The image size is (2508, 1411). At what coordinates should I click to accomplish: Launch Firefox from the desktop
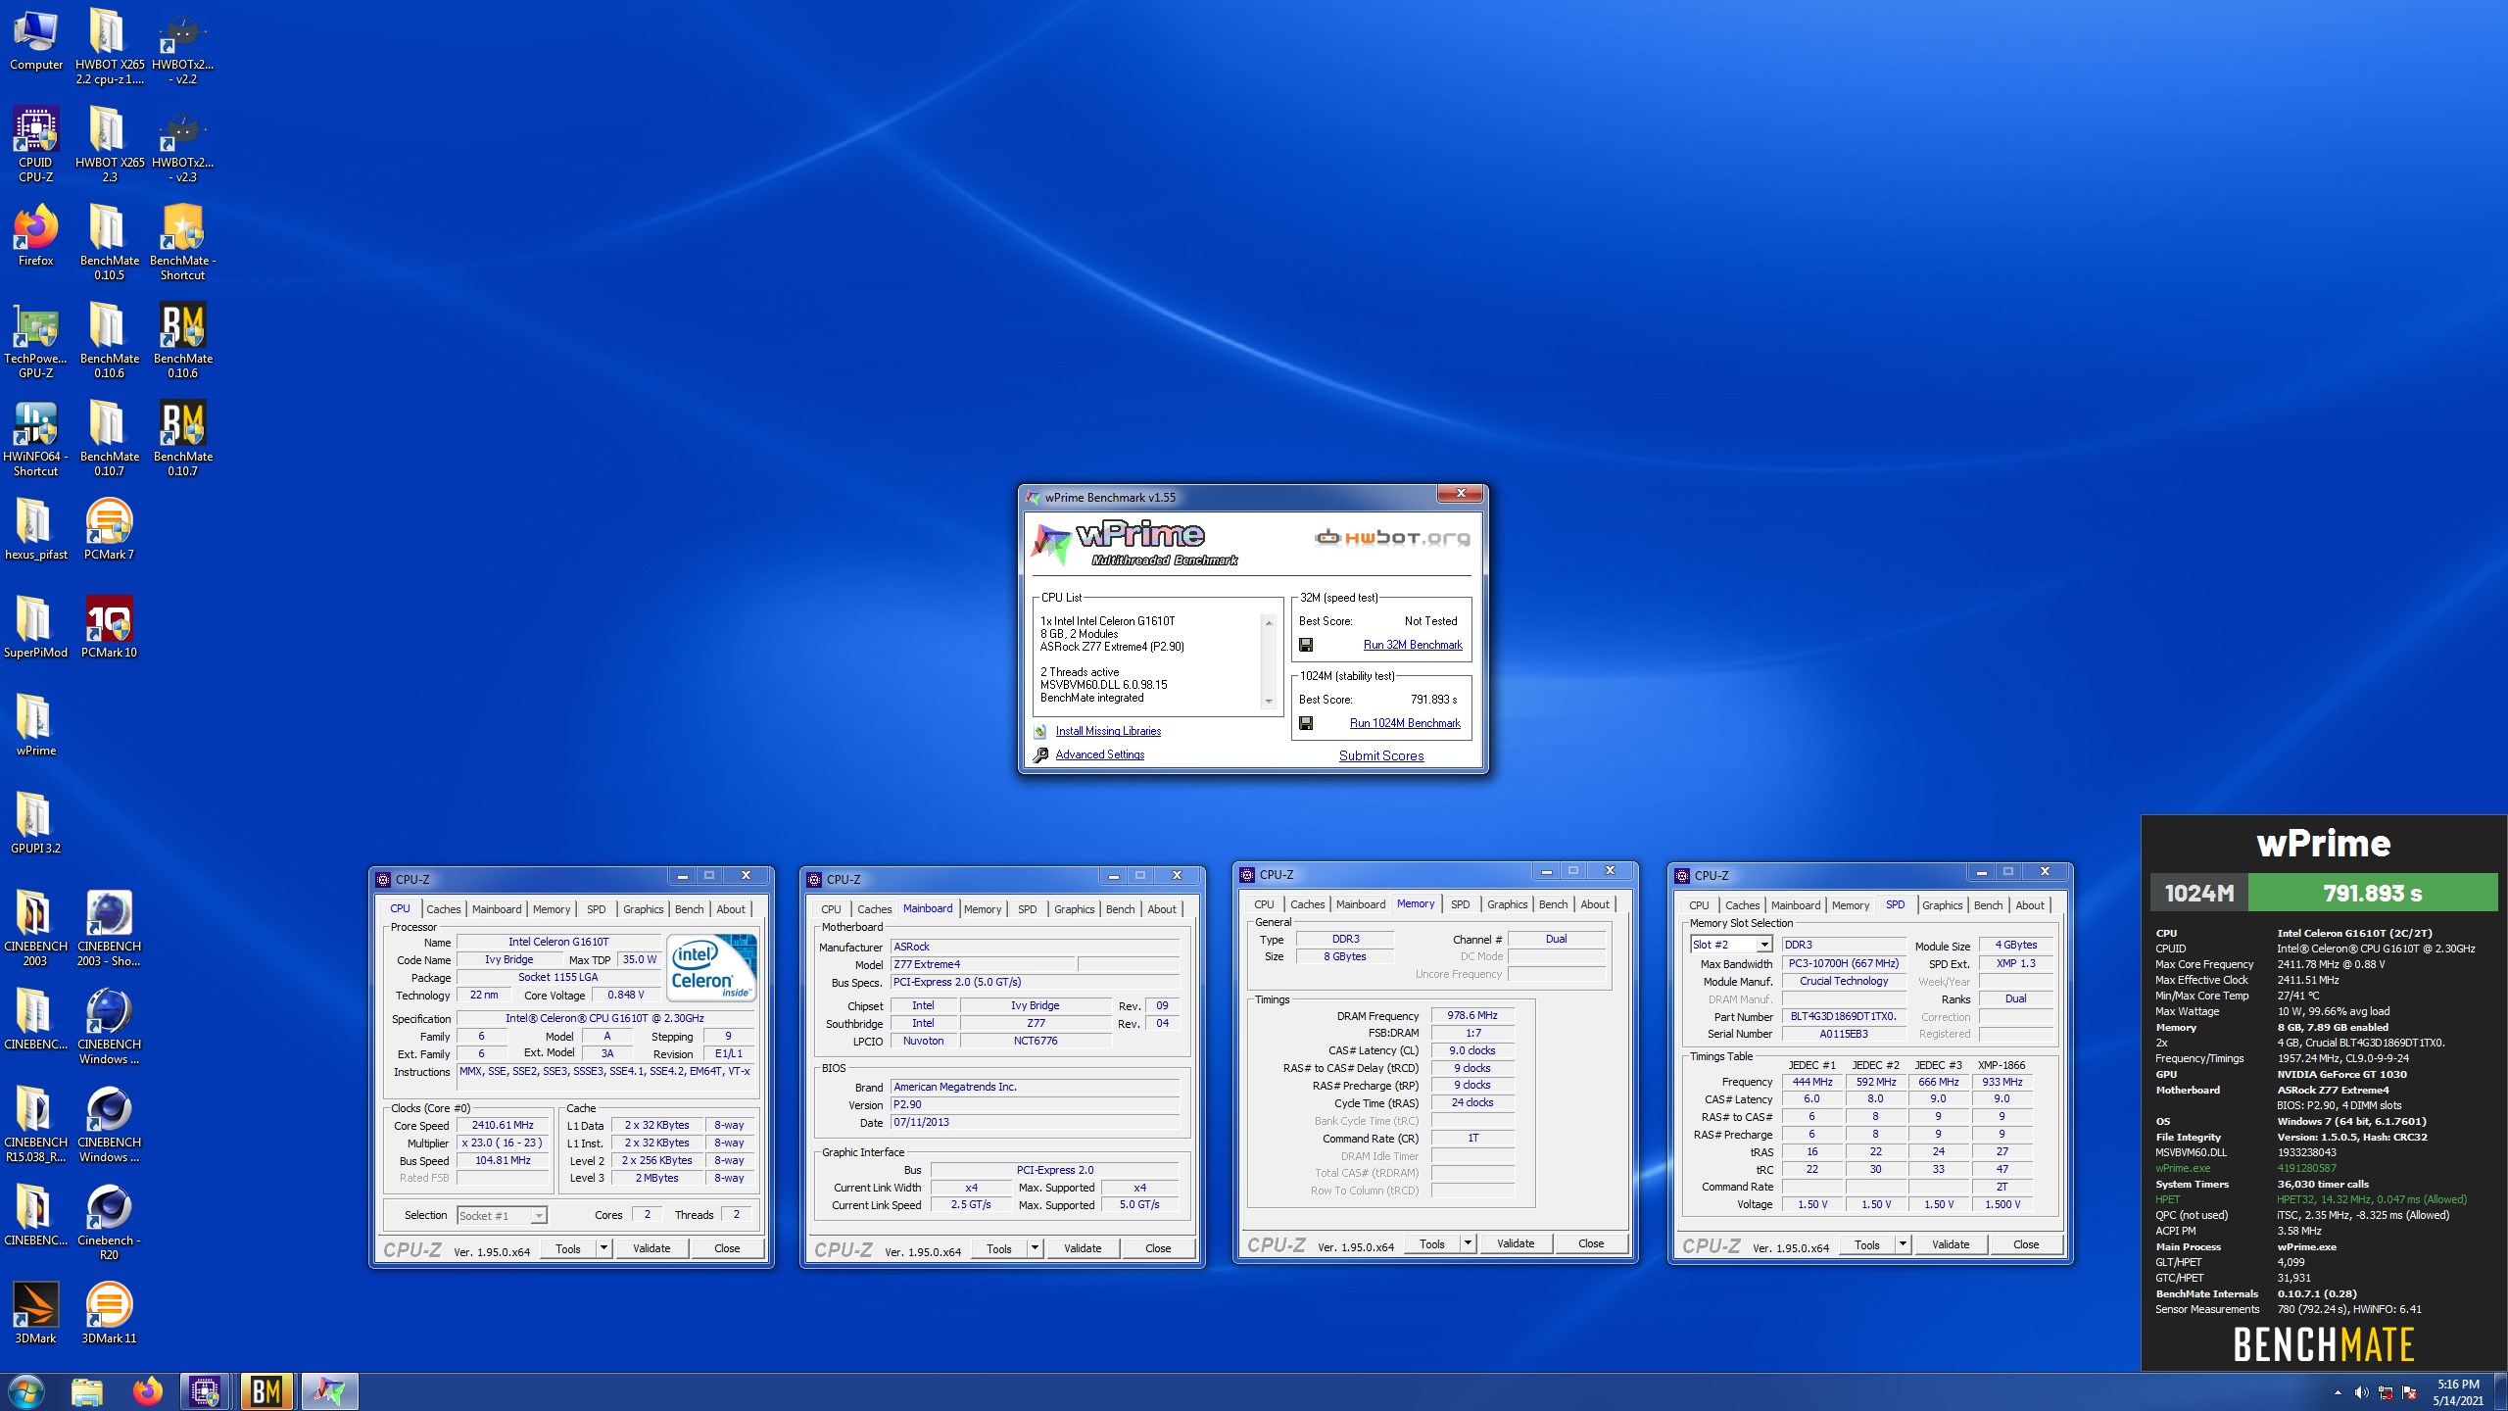point(36,235)
